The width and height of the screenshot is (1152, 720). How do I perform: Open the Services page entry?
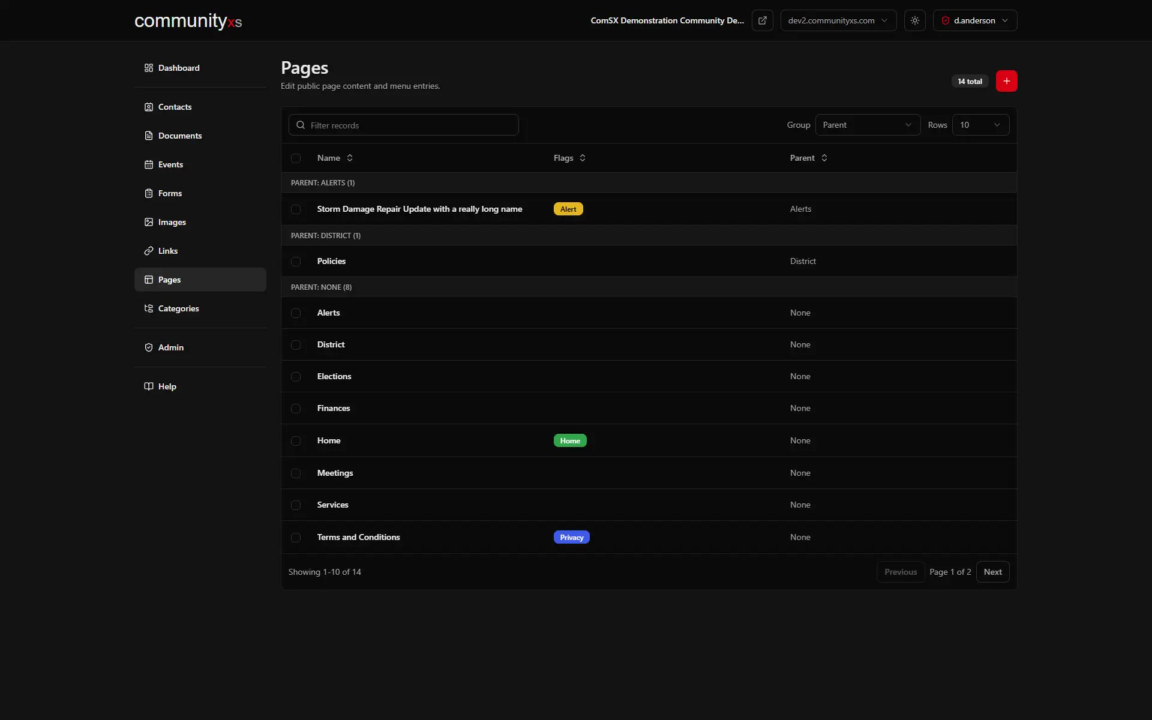pos(332,505)
